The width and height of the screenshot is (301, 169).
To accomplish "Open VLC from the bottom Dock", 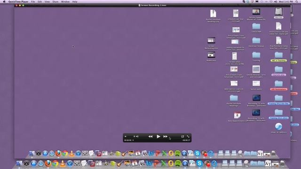I will (x=63, y=163).
